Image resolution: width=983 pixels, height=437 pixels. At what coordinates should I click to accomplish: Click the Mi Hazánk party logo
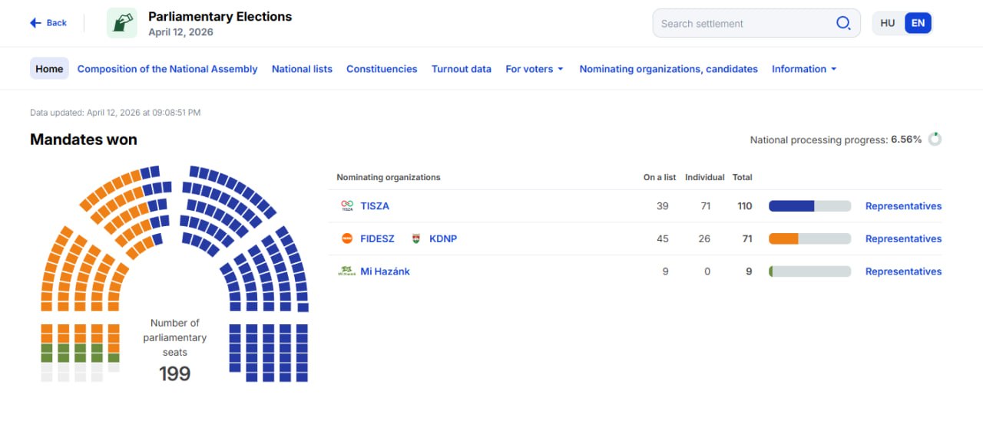pos(347,271)
